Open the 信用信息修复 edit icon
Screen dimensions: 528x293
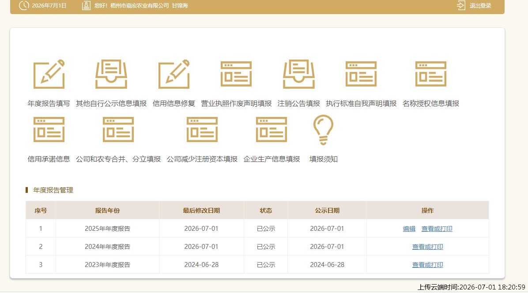click(174, 74)
